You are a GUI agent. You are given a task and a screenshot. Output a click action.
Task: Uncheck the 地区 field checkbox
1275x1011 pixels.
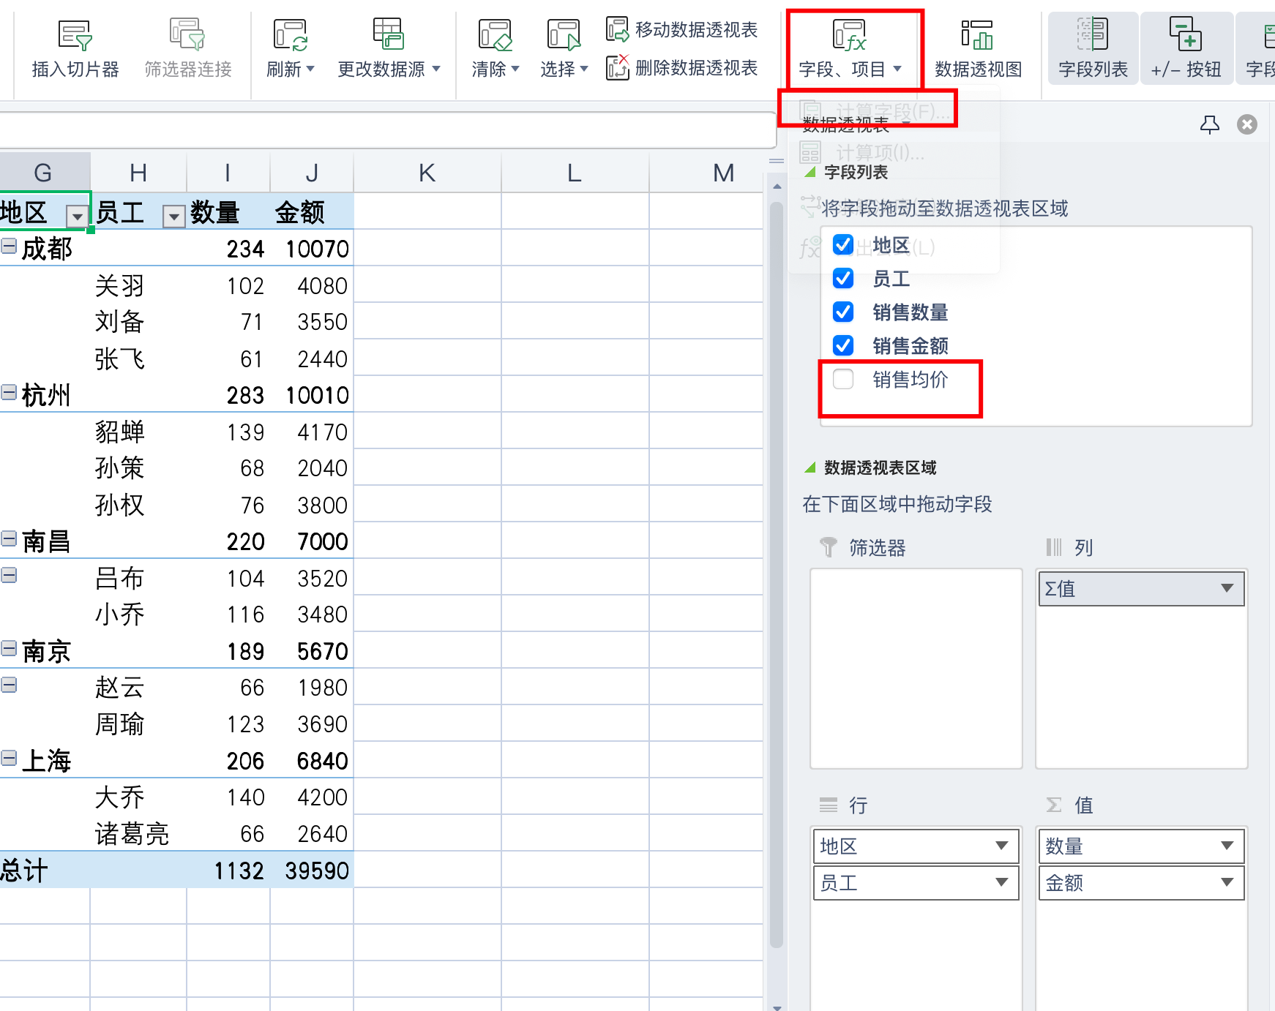843,245
